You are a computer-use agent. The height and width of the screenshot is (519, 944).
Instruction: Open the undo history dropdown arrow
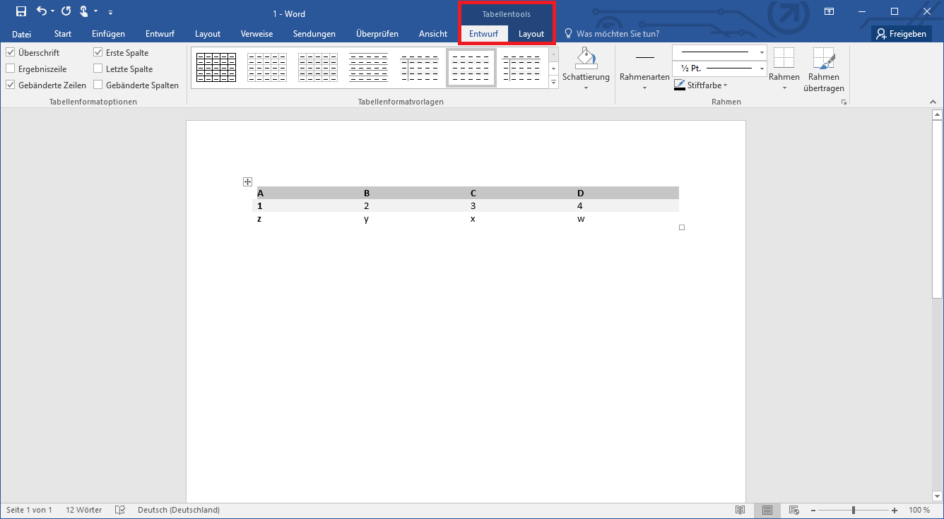pyautogui.click(x=52, y=12)
